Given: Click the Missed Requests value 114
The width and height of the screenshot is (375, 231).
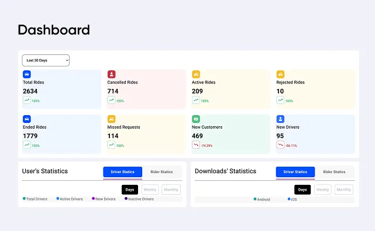Looking at the screenshot, I should pyautogui.click(x=113, y=136).
